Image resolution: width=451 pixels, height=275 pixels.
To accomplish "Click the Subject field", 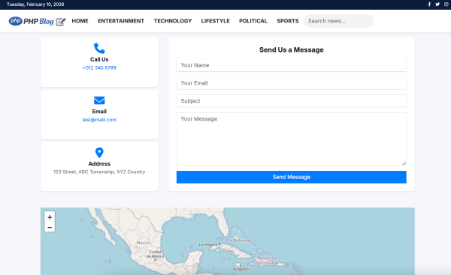I will [292, 101].
